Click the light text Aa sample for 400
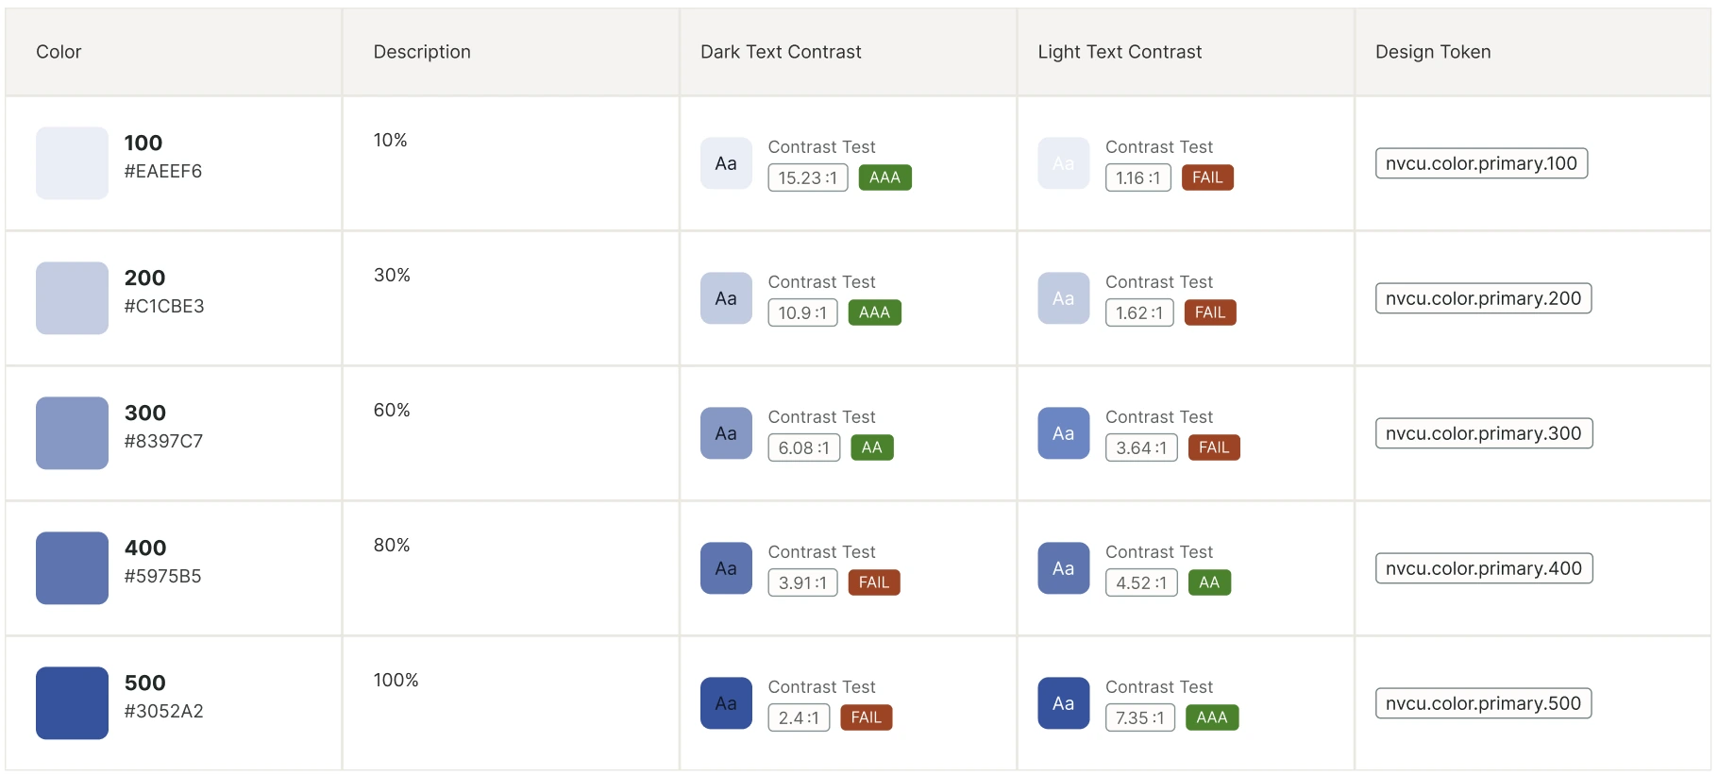 point(1064,568)
